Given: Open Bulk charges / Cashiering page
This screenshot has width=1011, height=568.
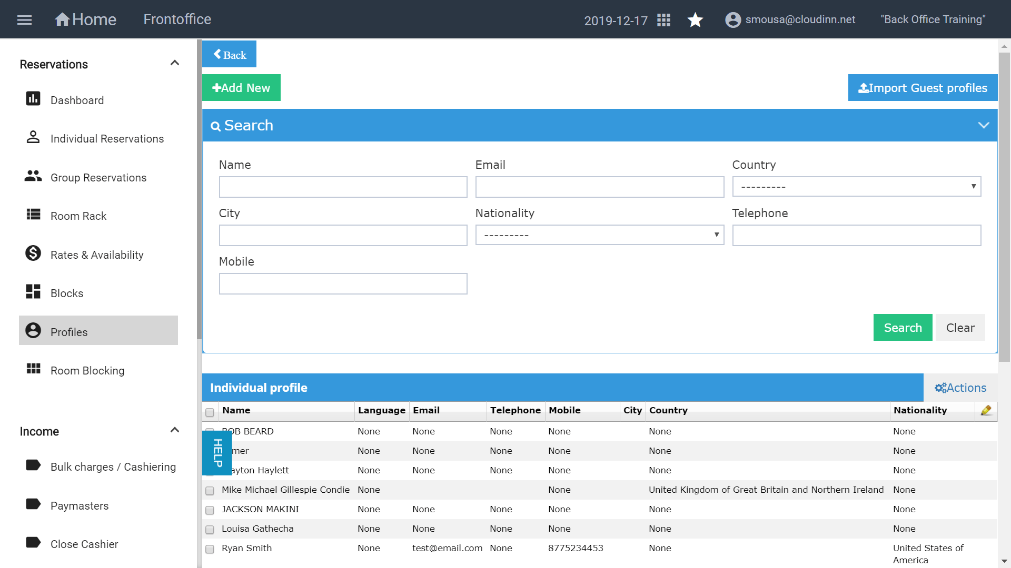Looking at the screenshot, I should pyautogui.click(x=113, y=467).
